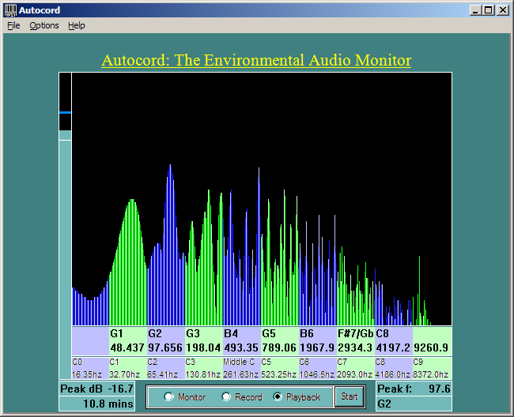Click the Middle C 261.63hz label
This screenshot has width=514, height=417.
coord(242,368)
